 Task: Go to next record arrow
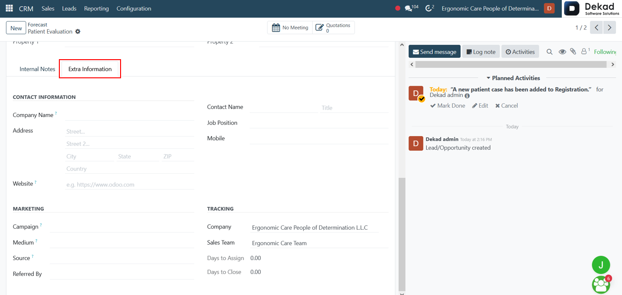609,27
